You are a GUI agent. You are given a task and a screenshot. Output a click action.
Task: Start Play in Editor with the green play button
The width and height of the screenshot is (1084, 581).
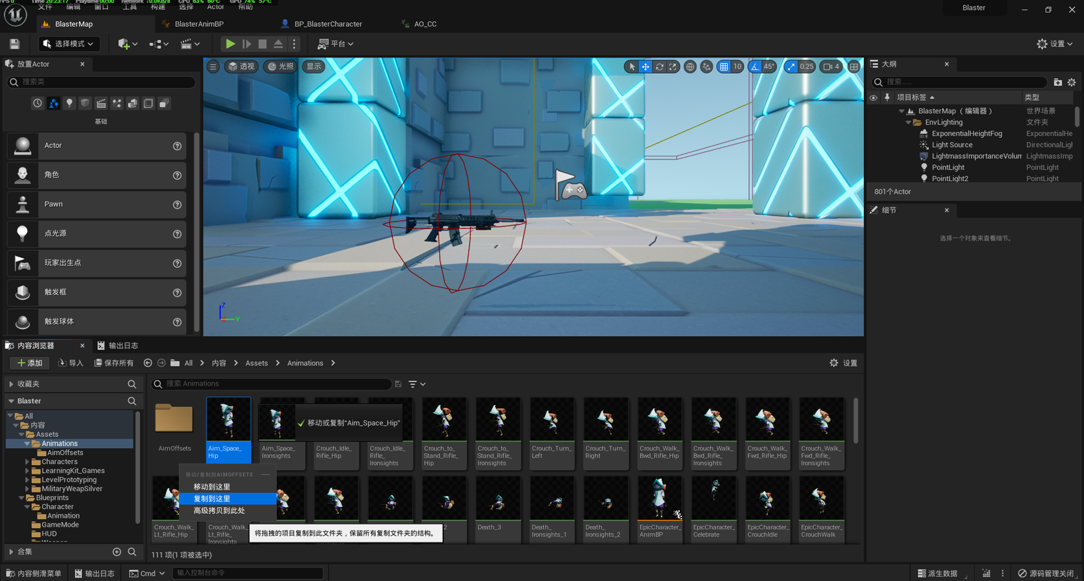[x=230, y=44]
